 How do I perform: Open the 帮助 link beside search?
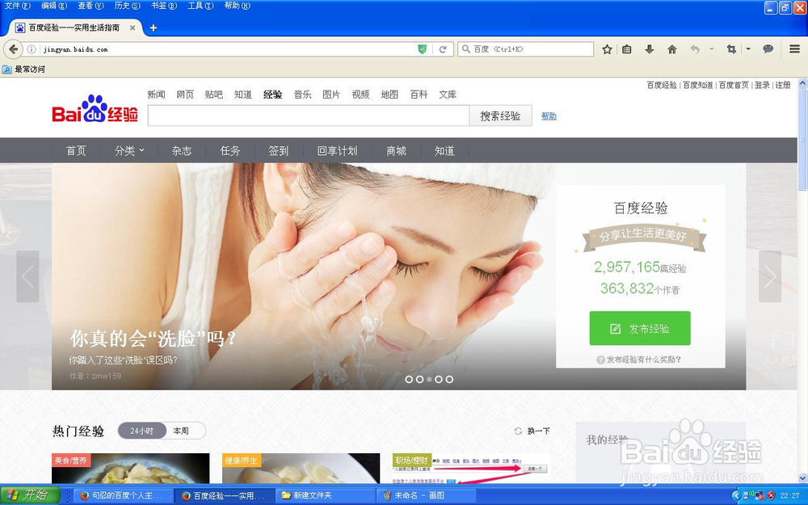(549, 116)
